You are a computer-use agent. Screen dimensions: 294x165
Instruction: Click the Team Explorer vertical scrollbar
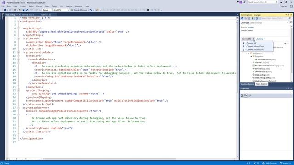point(292,50)
